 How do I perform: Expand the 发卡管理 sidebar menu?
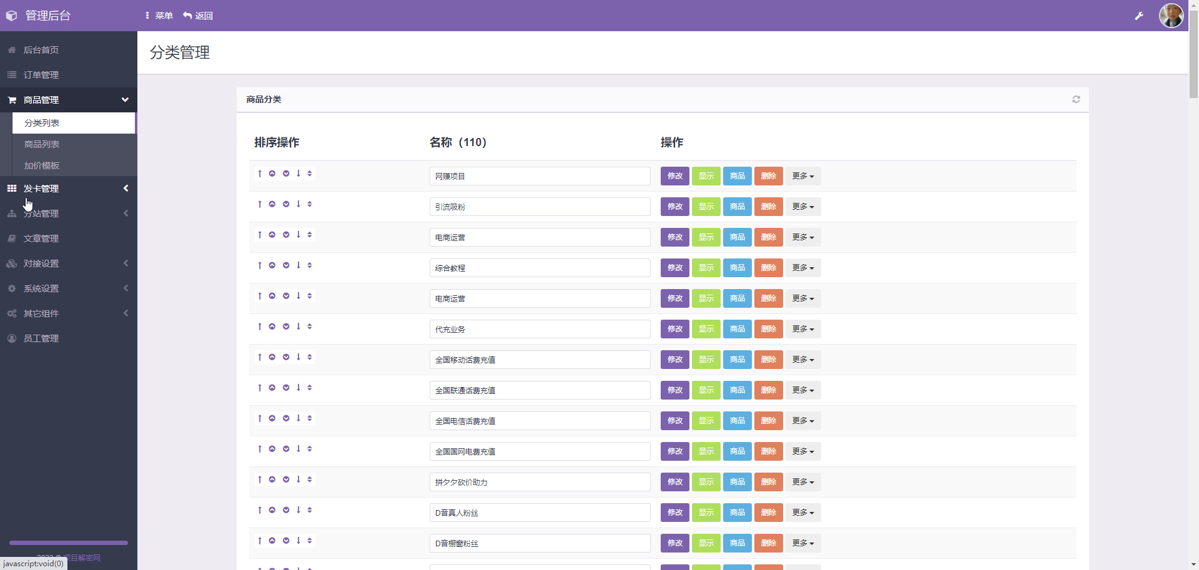click(69, 189)
